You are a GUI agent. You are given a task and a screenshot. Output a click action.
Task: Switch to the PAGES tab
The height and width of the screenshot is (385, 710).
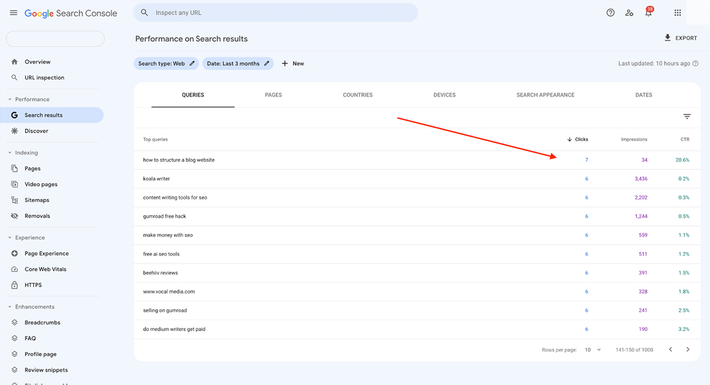coord(273,95)
